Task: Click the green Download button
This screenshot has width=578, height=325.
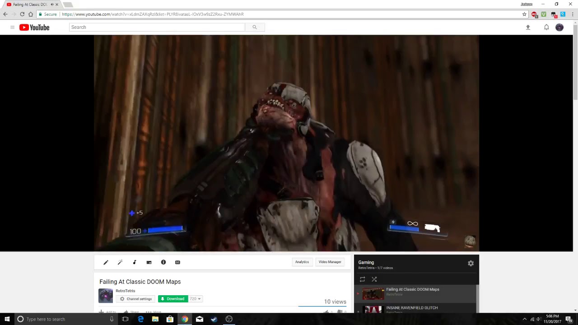Action: [x=172, y=299]
